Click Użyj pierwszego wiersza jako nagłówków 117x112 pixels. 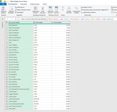click(95, 10)
